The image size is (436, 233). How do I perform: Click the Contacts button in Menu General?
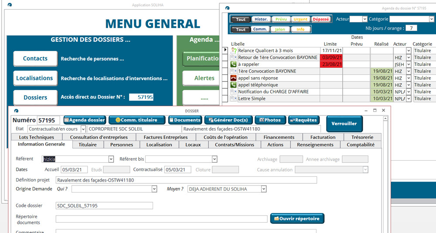pos(35,59)
